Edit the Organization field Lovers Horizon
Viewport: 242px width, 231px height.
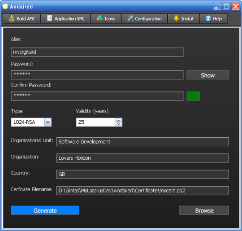143,158
